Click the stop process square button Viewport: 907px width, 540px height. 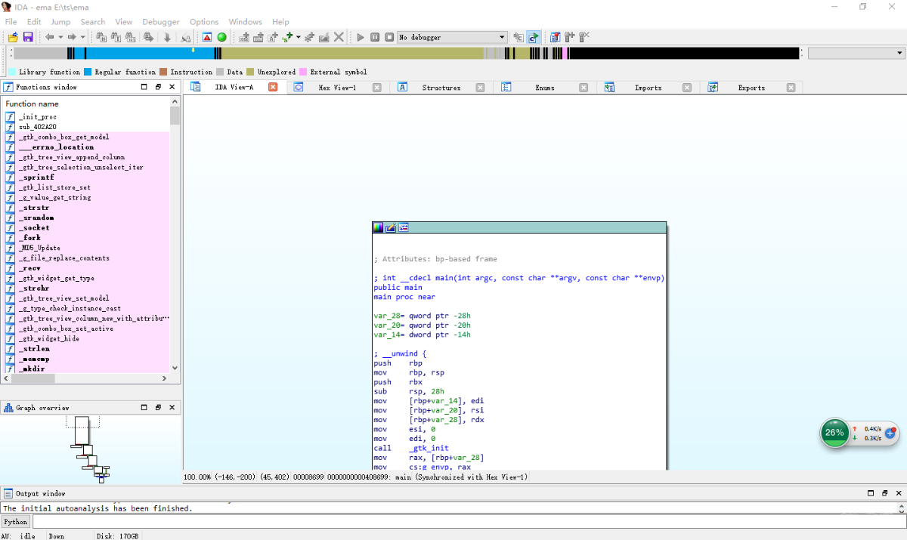pos(389,37)
